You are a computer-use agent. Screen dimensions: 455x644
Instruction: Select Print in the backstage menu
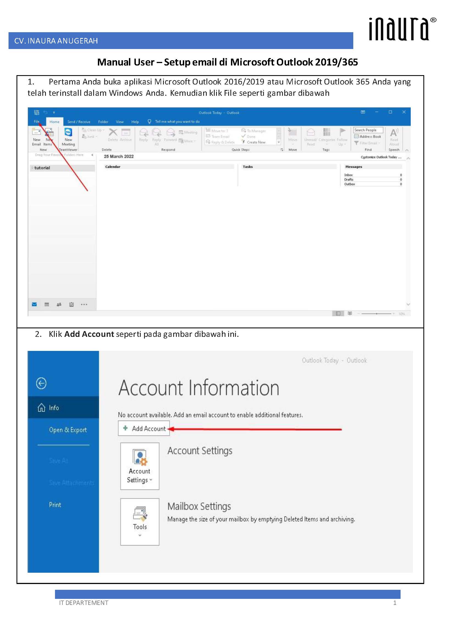click(55, 504)
